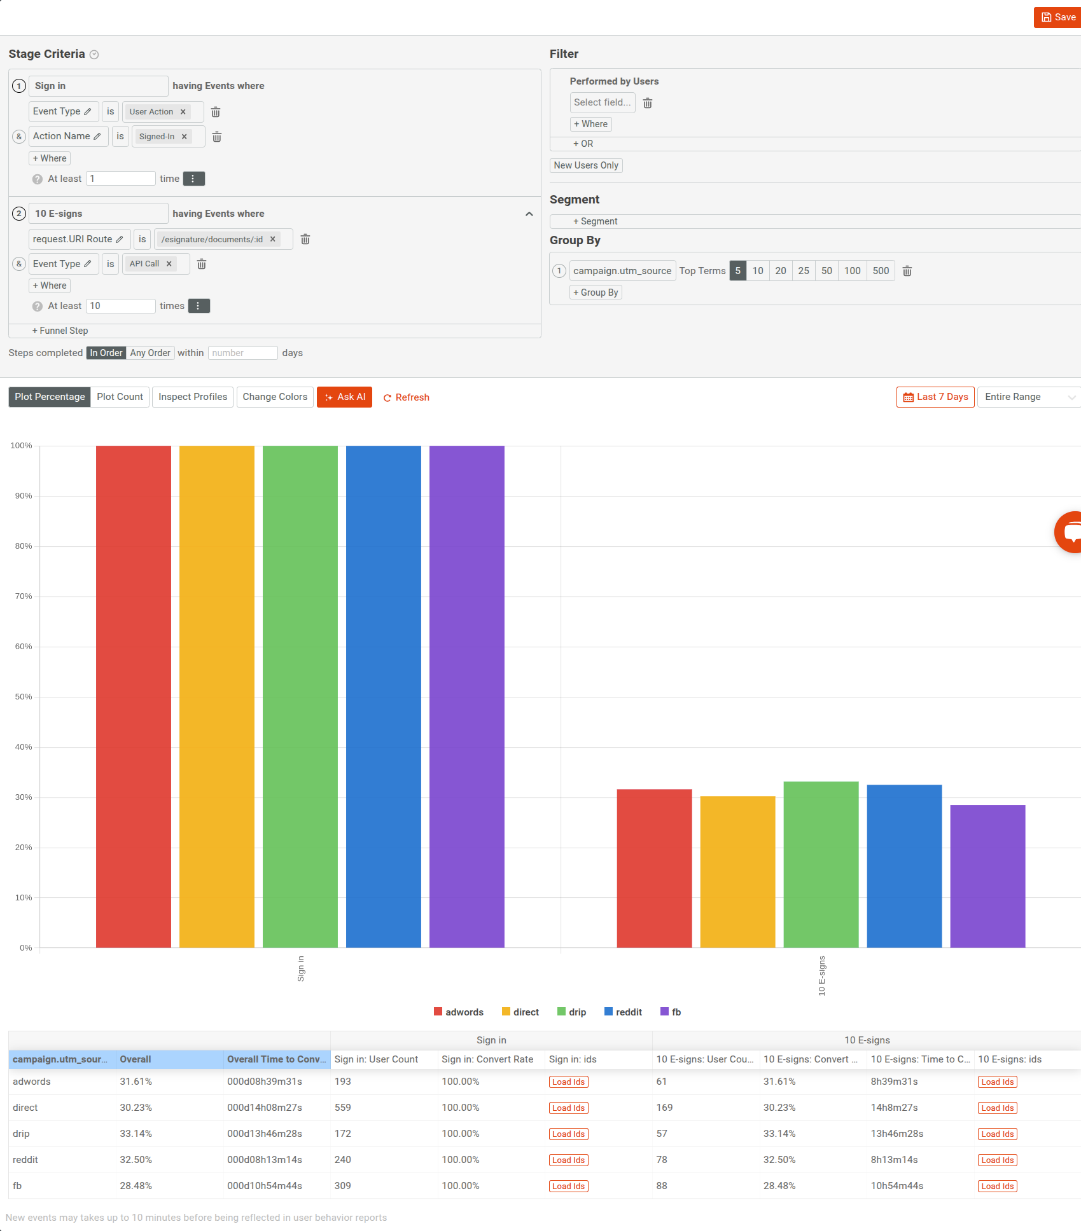Viewport: 1081px width, 1231px height.
Task: Delete the campaign.utm_source Group By rule
Action: 907,270
